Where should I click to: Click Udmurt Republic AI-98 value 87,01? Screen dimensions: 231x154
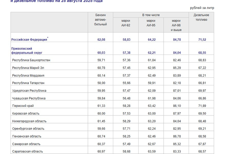(177, 90)
